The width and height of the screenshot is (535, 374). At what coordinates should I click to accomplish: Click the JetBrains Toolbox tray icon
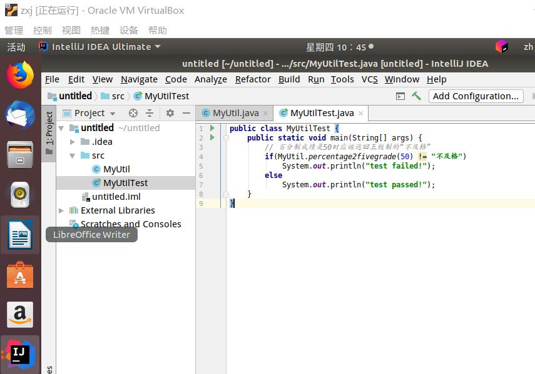pos(502,47)
